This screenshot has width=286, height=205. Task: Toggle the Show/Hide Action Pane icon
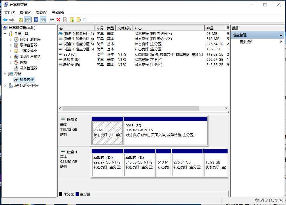coord(43,20)
